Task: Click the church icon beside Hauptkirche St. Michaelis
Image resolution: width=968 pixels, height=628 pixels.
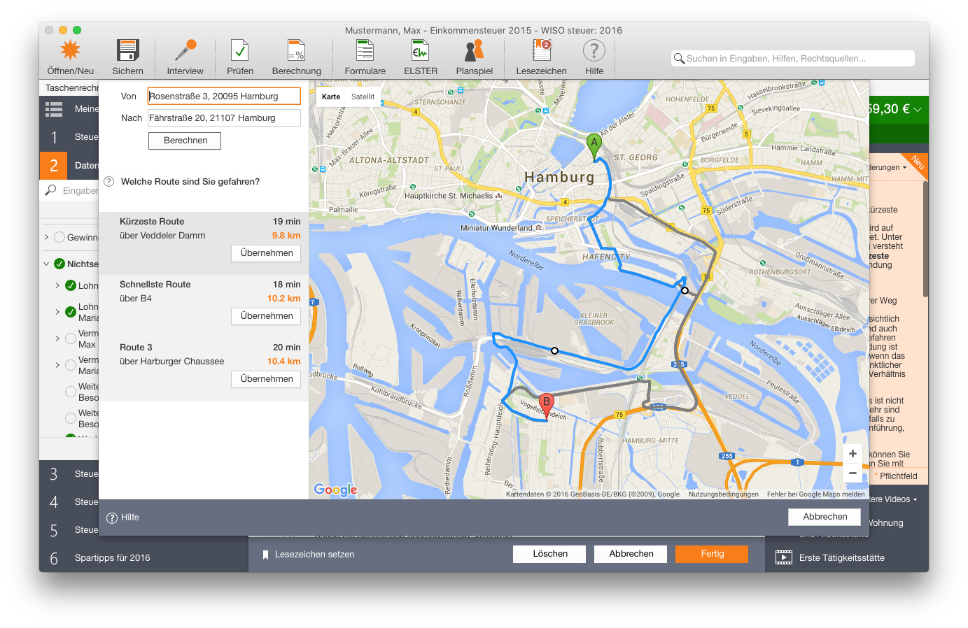Action: coord(499,196)
